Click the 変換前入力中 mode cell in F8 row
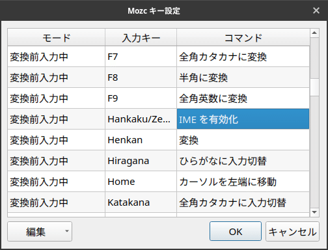 point(57,77)
